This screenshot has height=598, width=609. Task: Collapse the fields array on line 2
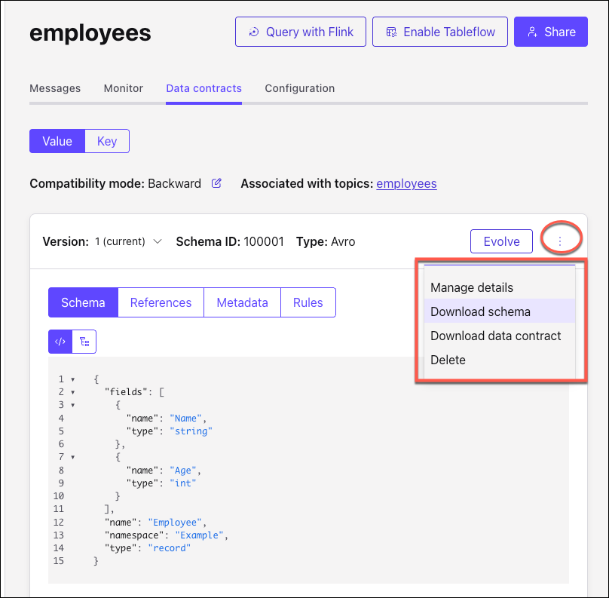(x=72, y=392)
